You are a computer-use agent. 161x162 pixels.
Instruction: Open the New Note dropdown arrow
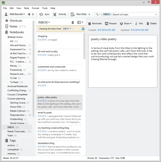[89, 14]
